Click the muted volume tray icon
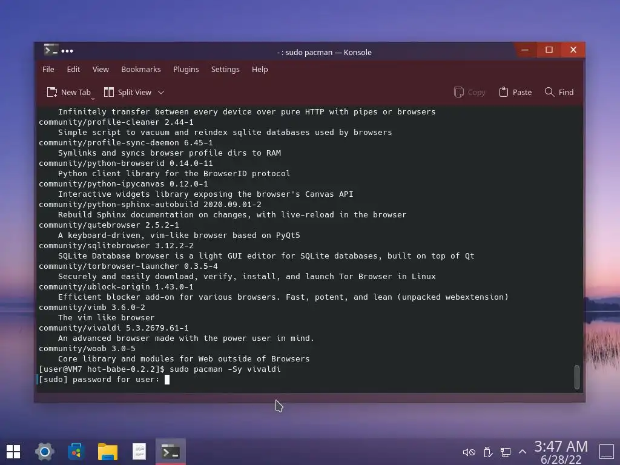Screen dimensions: 620x465 point(469,452)
